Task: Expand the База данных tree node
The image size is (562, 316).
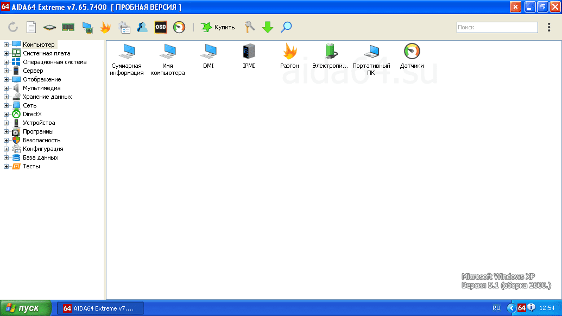Action: [6, 157]
